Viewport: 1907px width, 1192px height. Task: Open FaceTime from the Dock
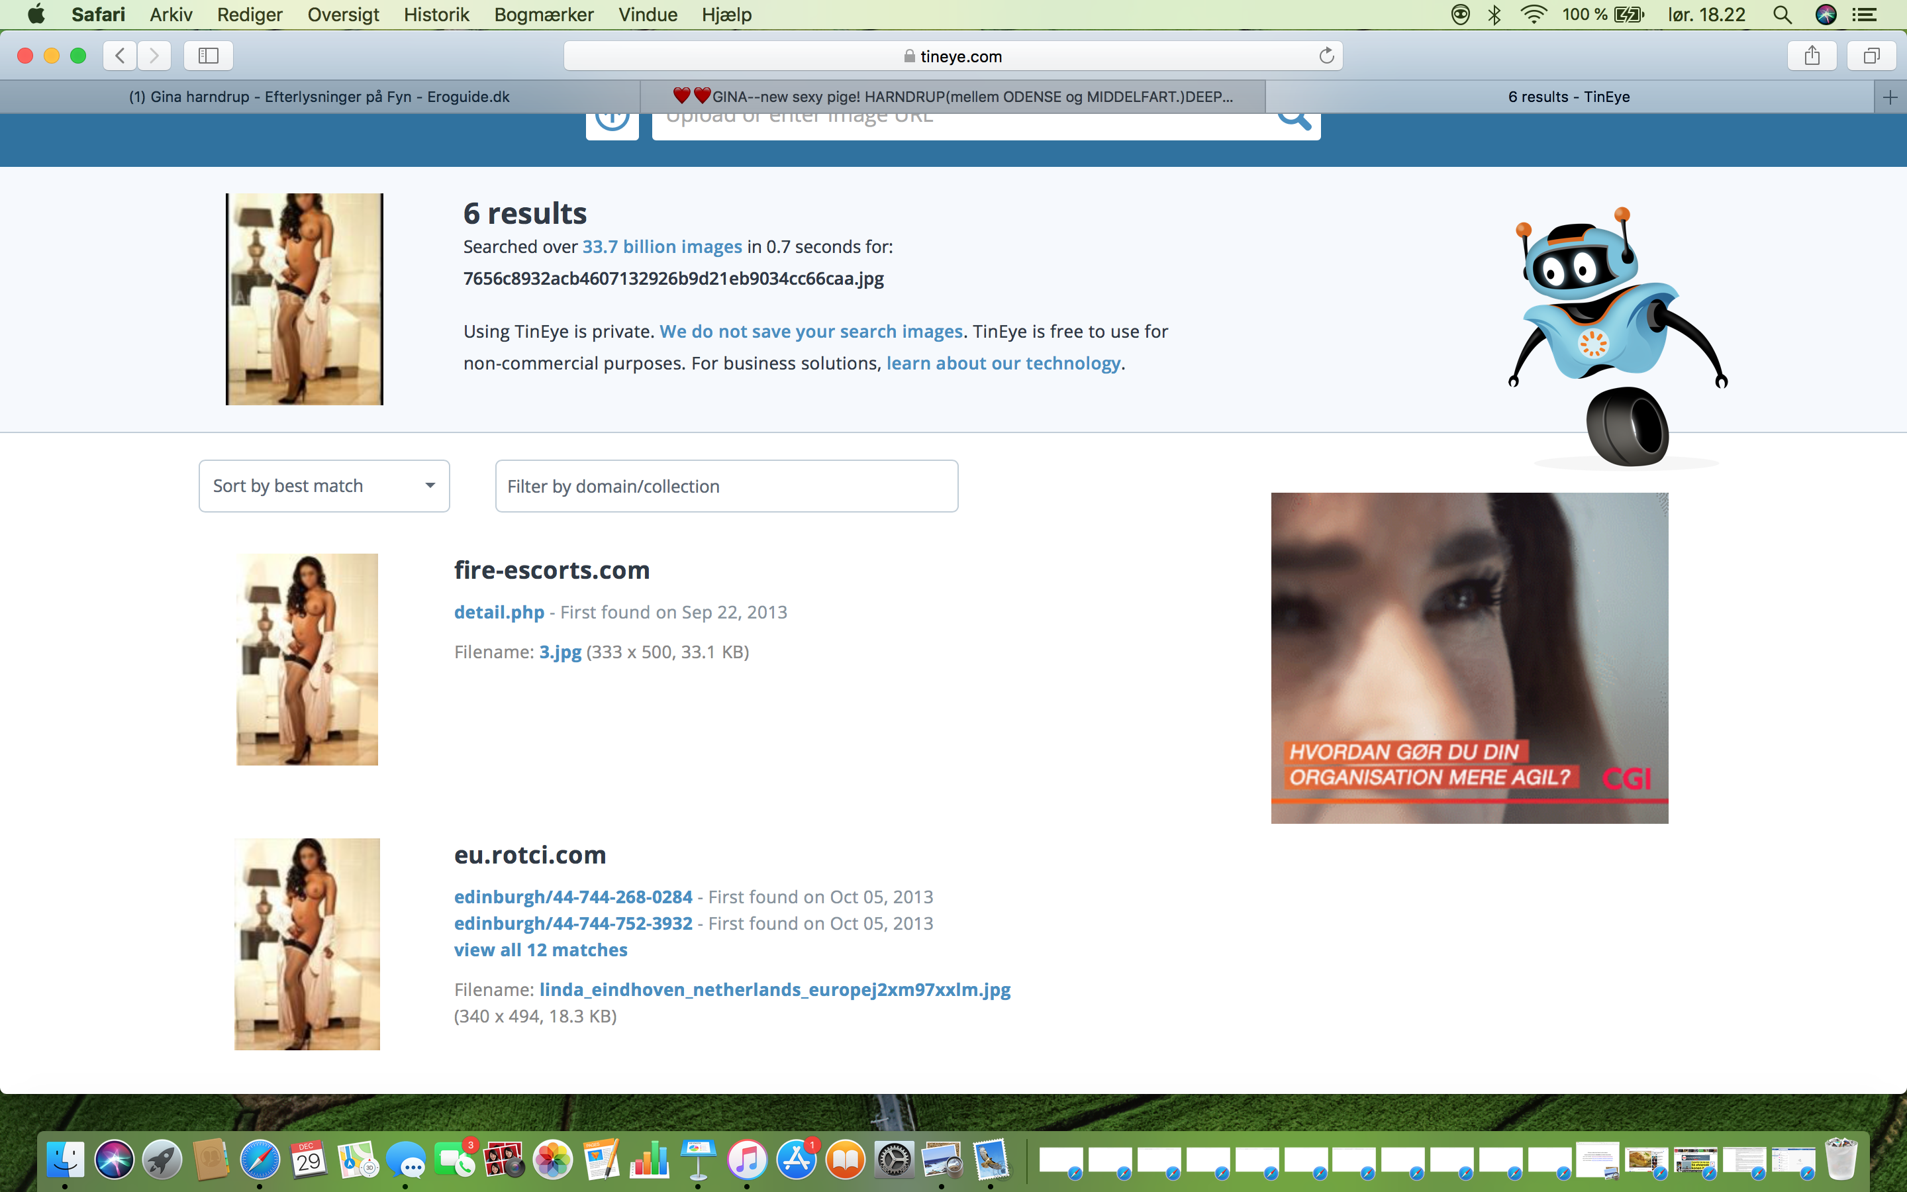(x=455, y=1160)
